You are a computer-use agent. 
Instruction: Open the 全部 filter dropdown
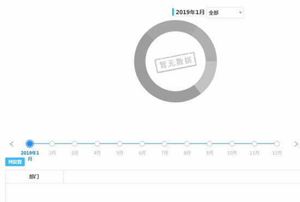tap(225, 13)
